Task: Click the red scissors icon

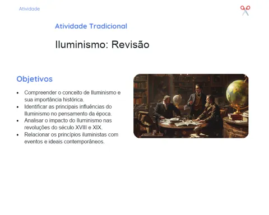Action: 245,11
